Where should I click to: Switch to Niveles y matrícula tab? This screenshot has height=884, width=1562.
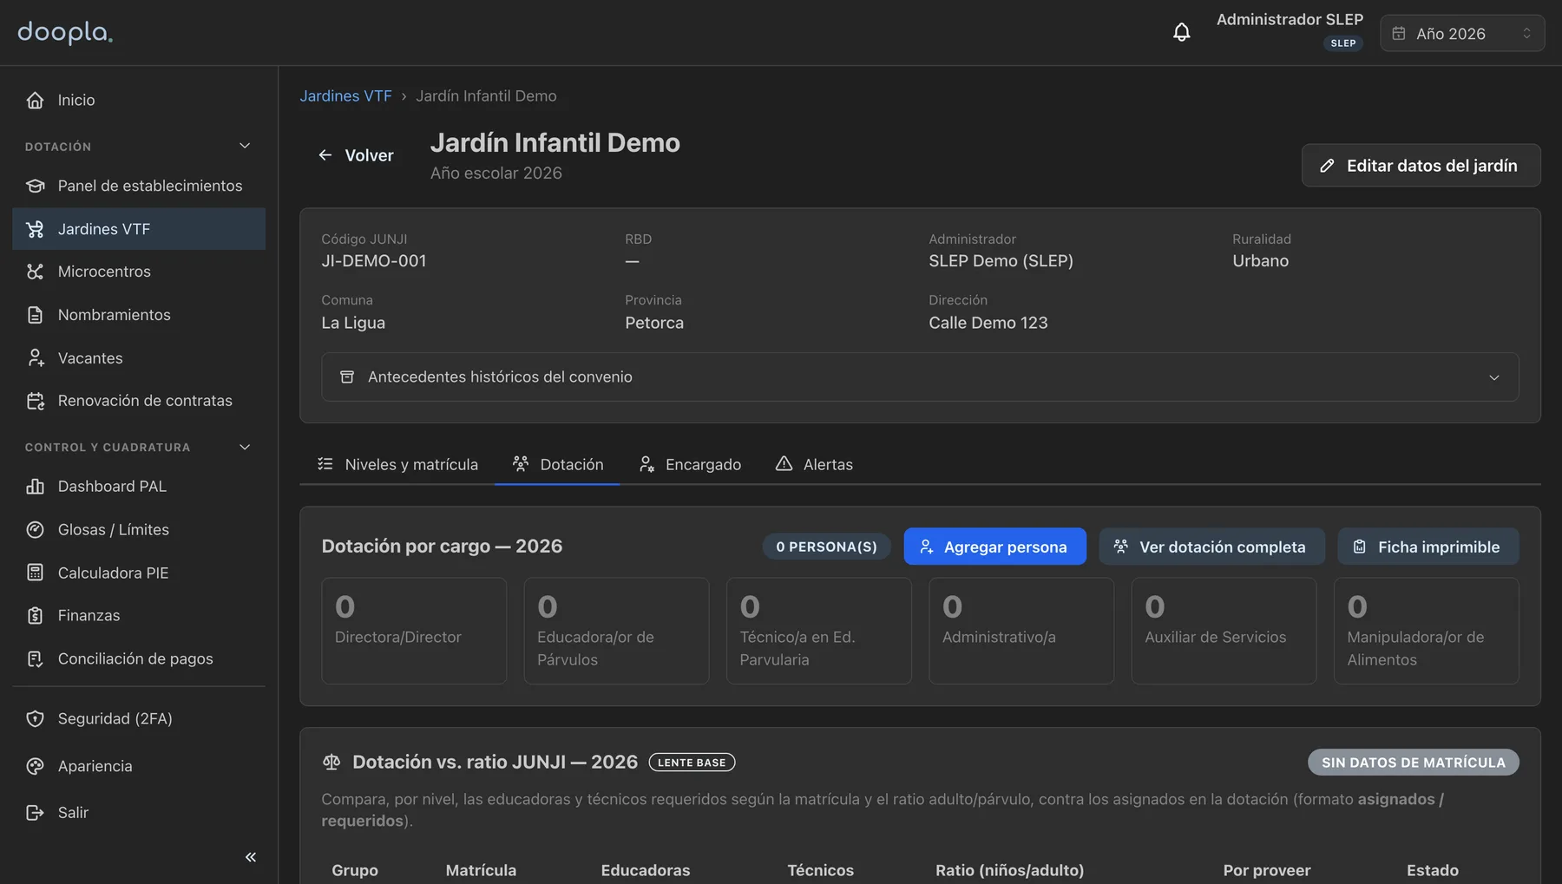[397, 464]
